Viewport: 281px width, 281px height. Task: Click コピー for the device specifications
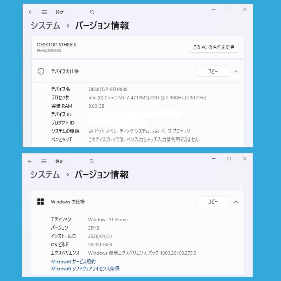pyautogui.click(x=213, y=71)
